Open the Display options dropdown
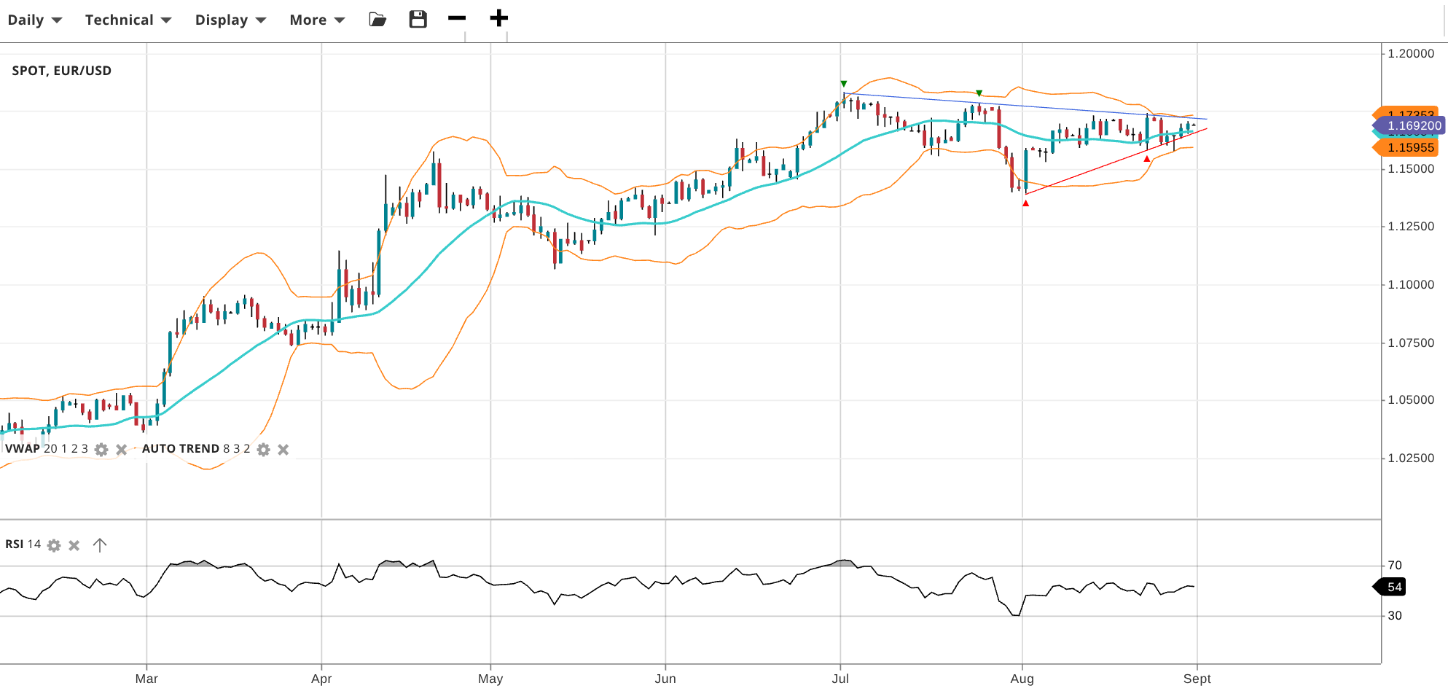The width and height of the screenshot is (1448, 691). pyautogui.click(x=230, y=20)
